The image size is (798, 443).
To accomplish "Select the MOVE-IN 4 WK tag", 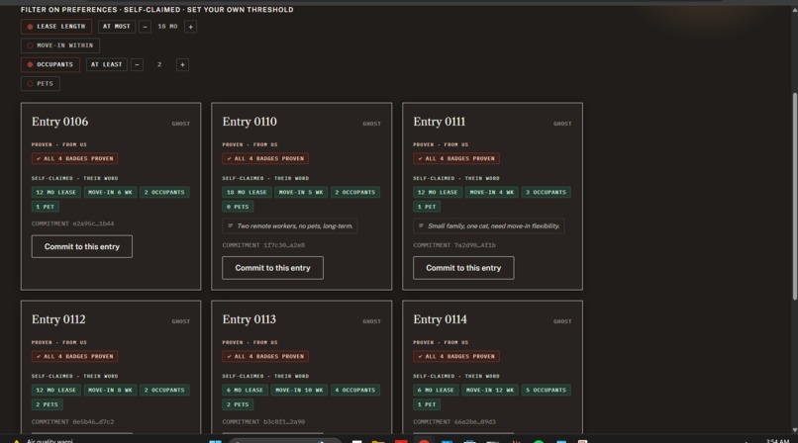I will tap(492, 193).
